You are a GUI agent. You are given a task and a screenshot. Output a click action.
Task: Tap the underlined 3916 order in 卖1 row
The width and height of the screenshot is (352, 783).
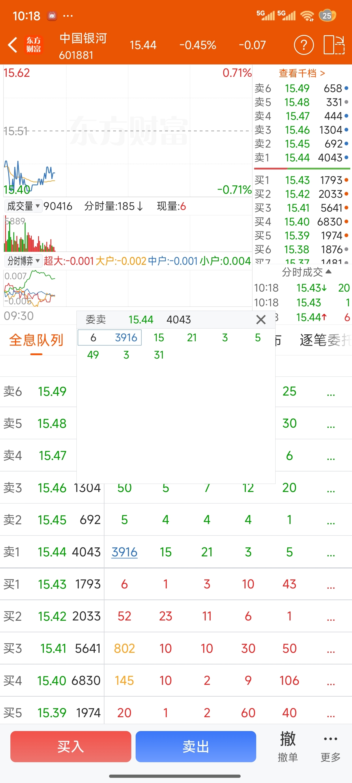(x=124, y=552)
